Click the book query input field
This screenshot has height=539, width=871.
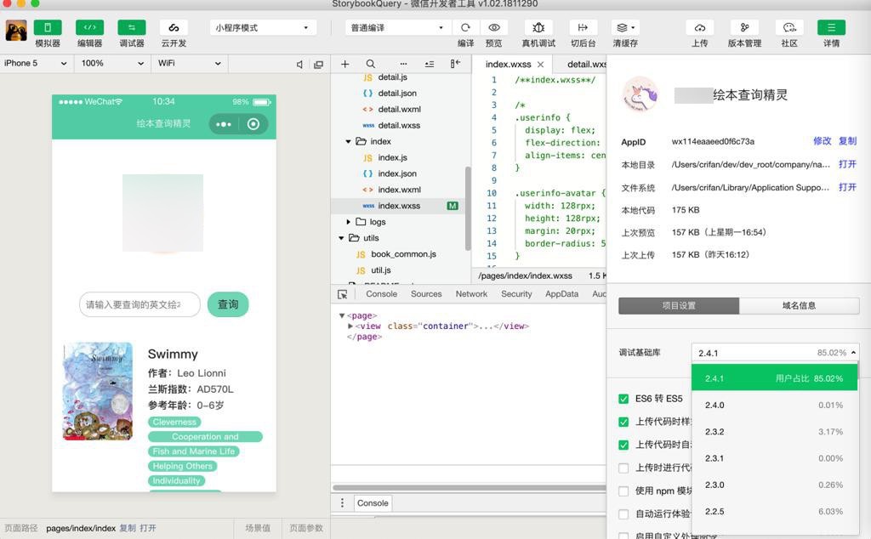click(x=139, y=304)
